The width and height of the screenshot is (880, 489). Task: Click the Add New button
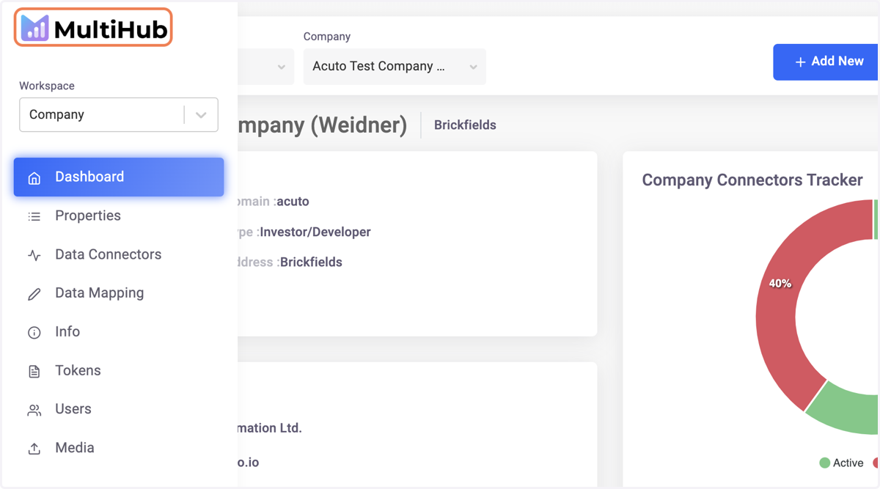[x=826, y=62]
